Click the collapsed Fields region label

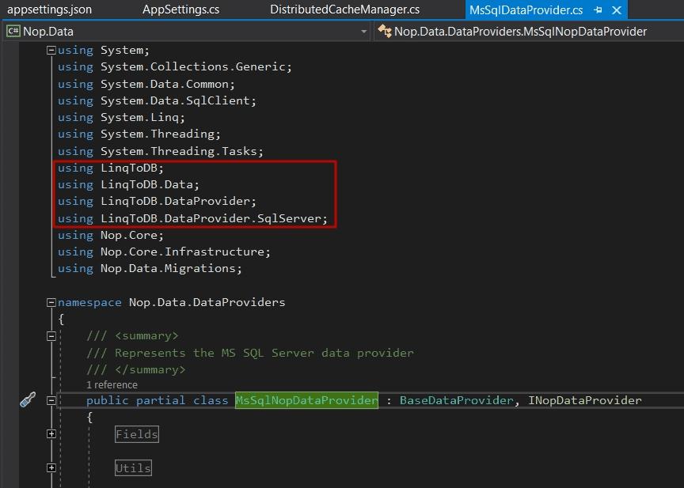[x=137, y=434]
